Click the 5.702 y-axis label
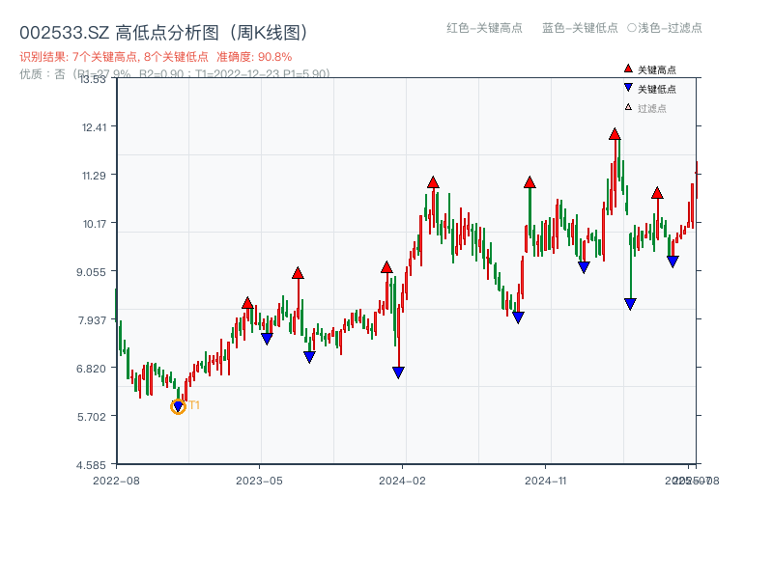This screenshot has width=773, height=579. [x=92, y=417]
